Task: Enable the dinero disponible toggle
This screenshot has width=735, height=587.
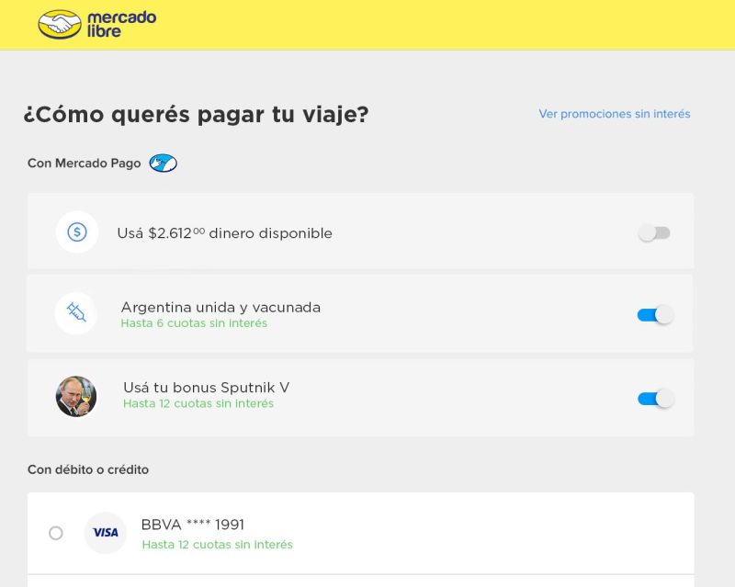Action: pos(654,232)
